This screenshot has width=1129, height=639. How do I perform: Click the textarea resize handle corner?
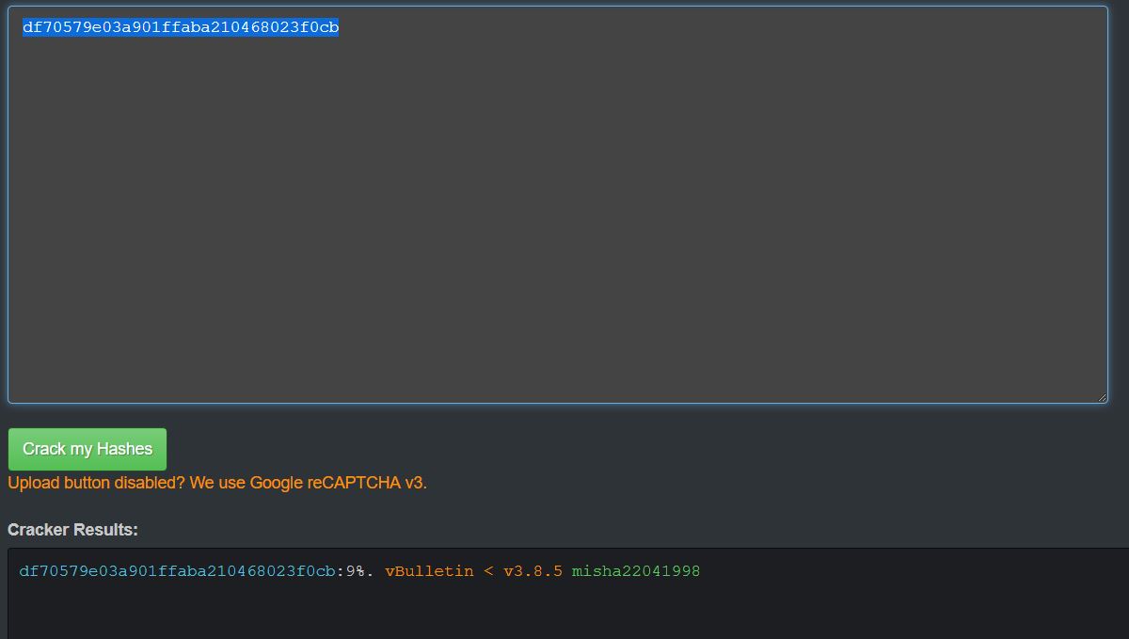coord(1101,397)
